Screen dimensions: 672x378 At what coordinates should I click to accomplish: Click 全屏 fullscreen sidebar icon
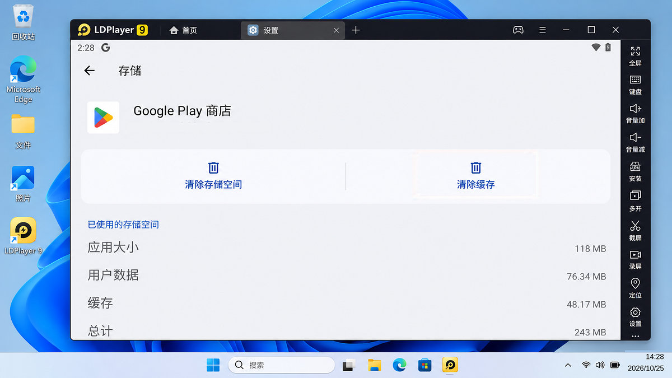[x=635, y=56]
